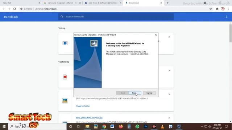Open the Photos app from the taskbar

click(96, 126)
